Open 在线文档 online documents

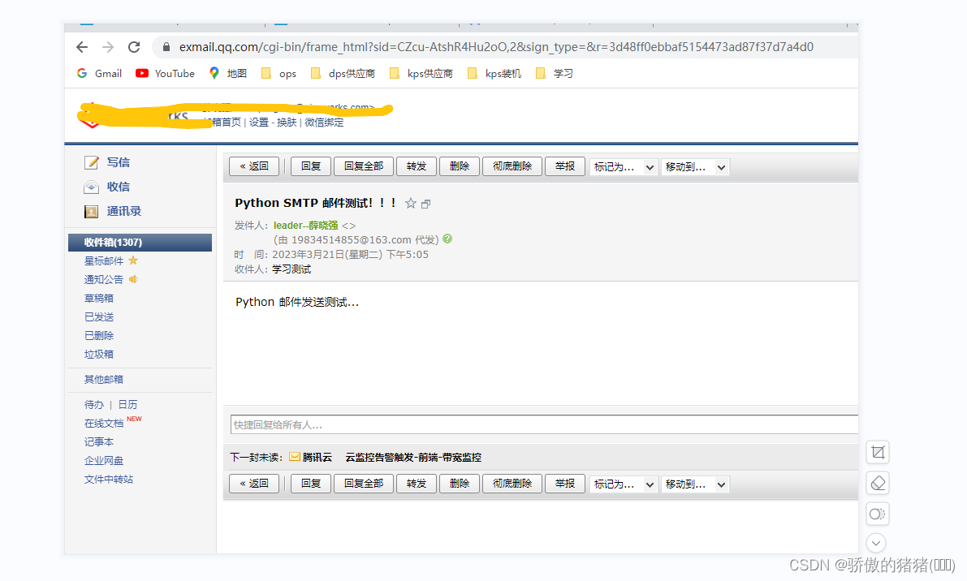[104, 424]
